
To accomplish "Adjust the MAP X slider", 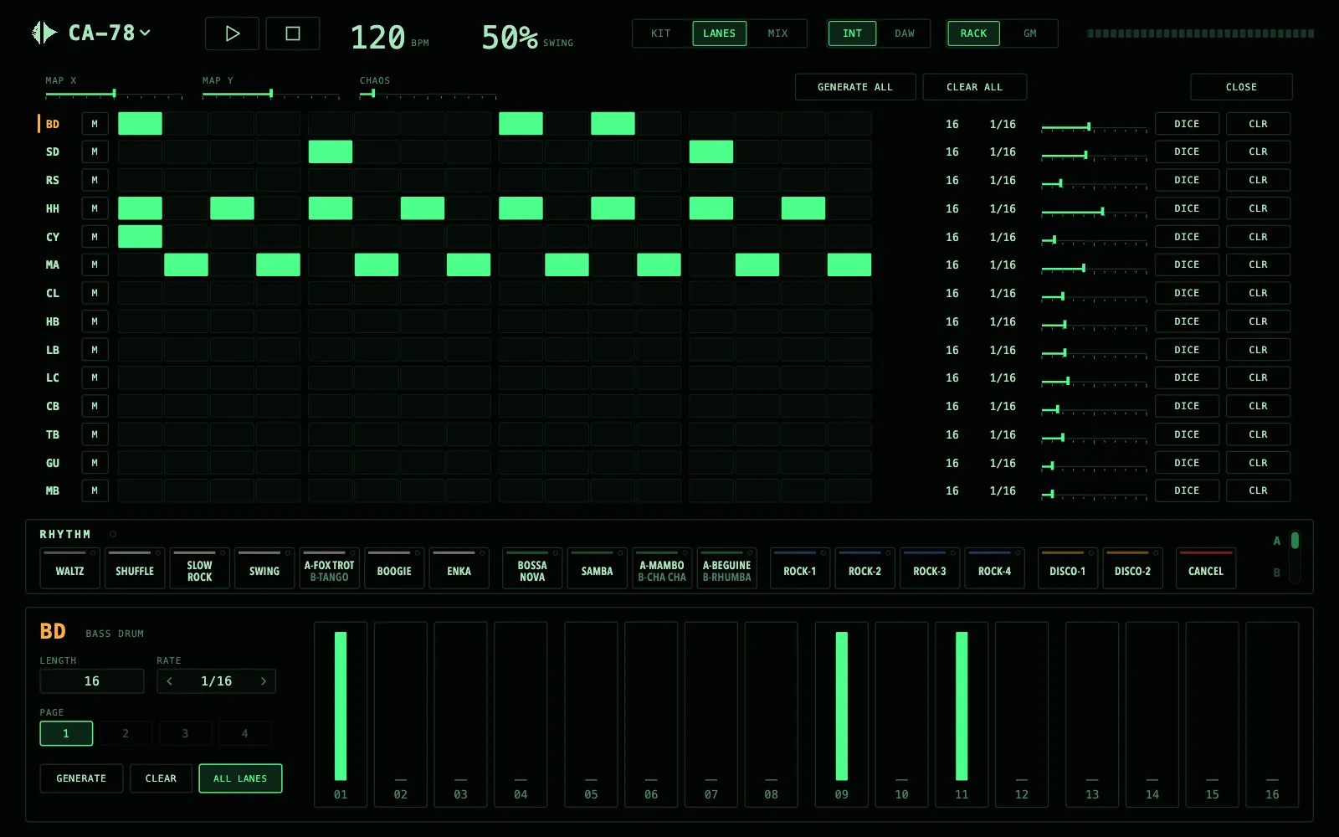I will [113, 94].
